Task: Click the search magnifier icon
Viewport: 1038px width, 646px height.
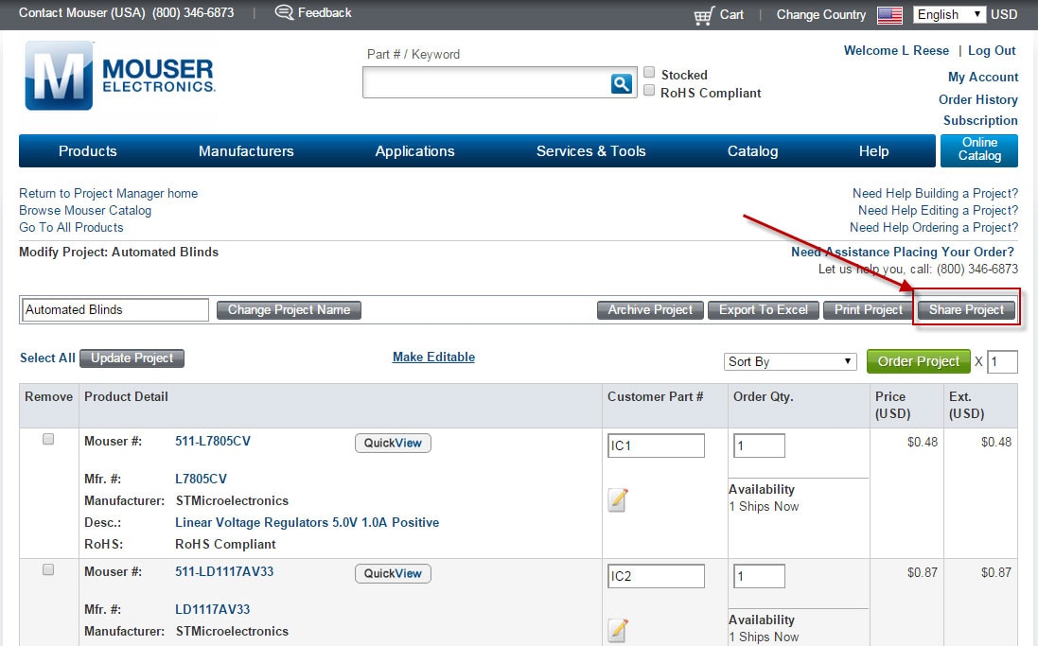Action: click(621, 83)
